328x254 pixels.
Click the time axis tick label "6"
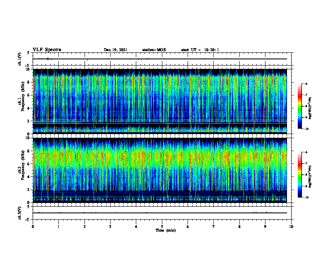pyautogui.click(x=188, y=227)
